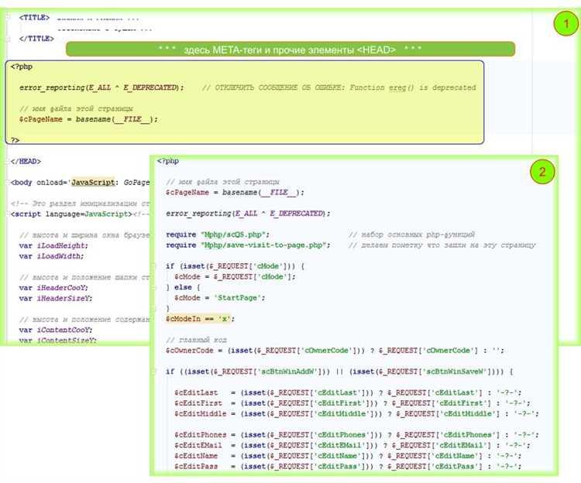
Task: Click the $cMode = 'StartPage' line
Action: pyautogui.click(x=220, y=298)
